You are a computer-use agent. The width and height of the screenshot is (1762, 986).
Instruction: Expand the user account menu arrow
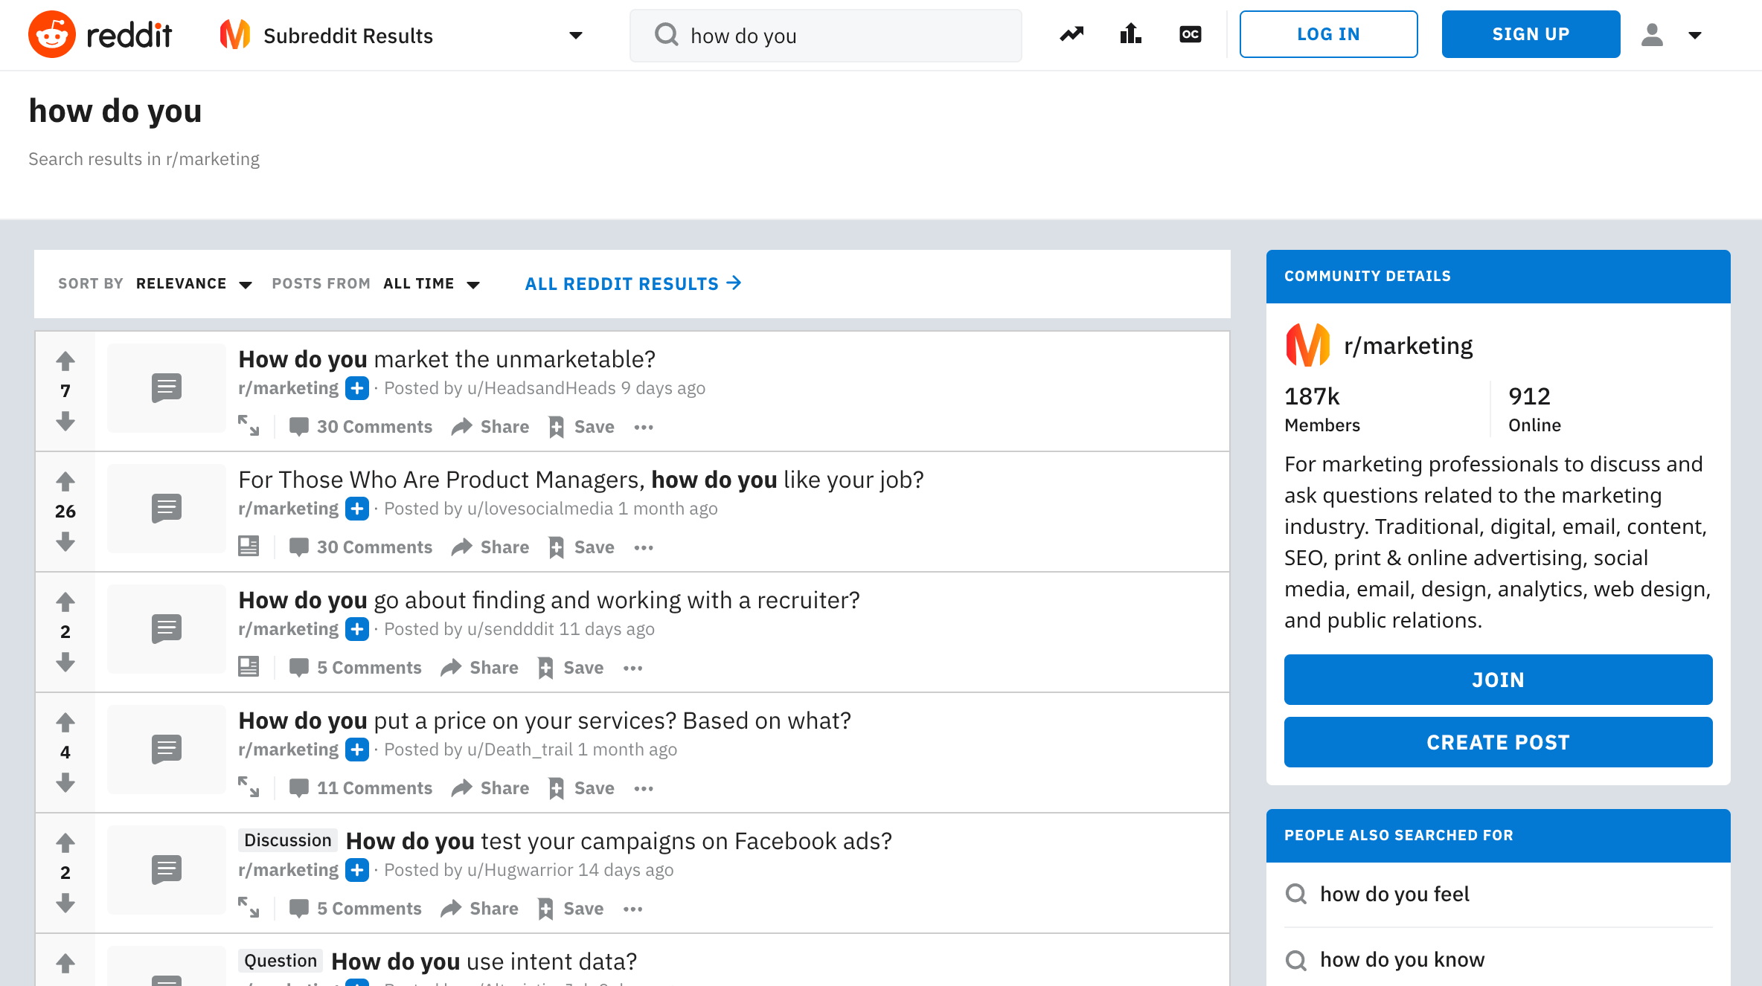coord(1695,34)
